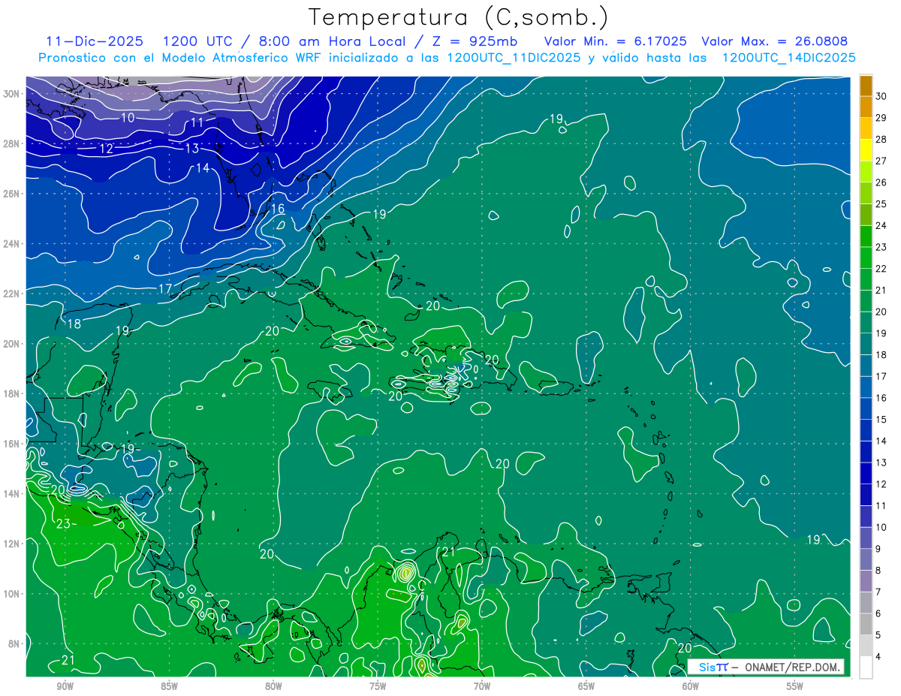Click the '55W' longitude axis label

point(795,686)
